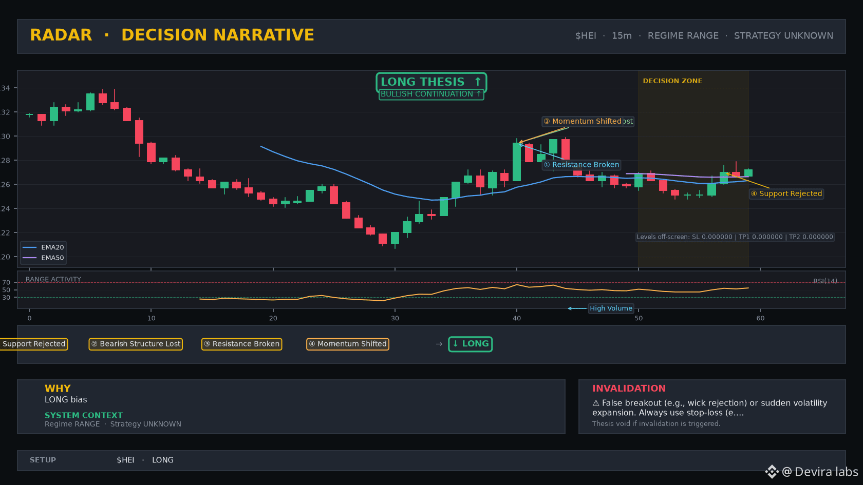The width and height of the screenshot is (863, 485).
Task: Click the INVALIDATION heading
Action: (629, 389)
